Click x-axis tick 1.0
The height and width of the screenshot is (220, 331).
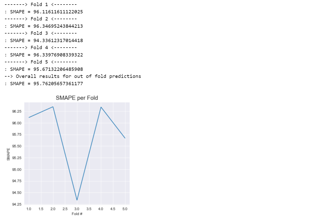[29, 209]
